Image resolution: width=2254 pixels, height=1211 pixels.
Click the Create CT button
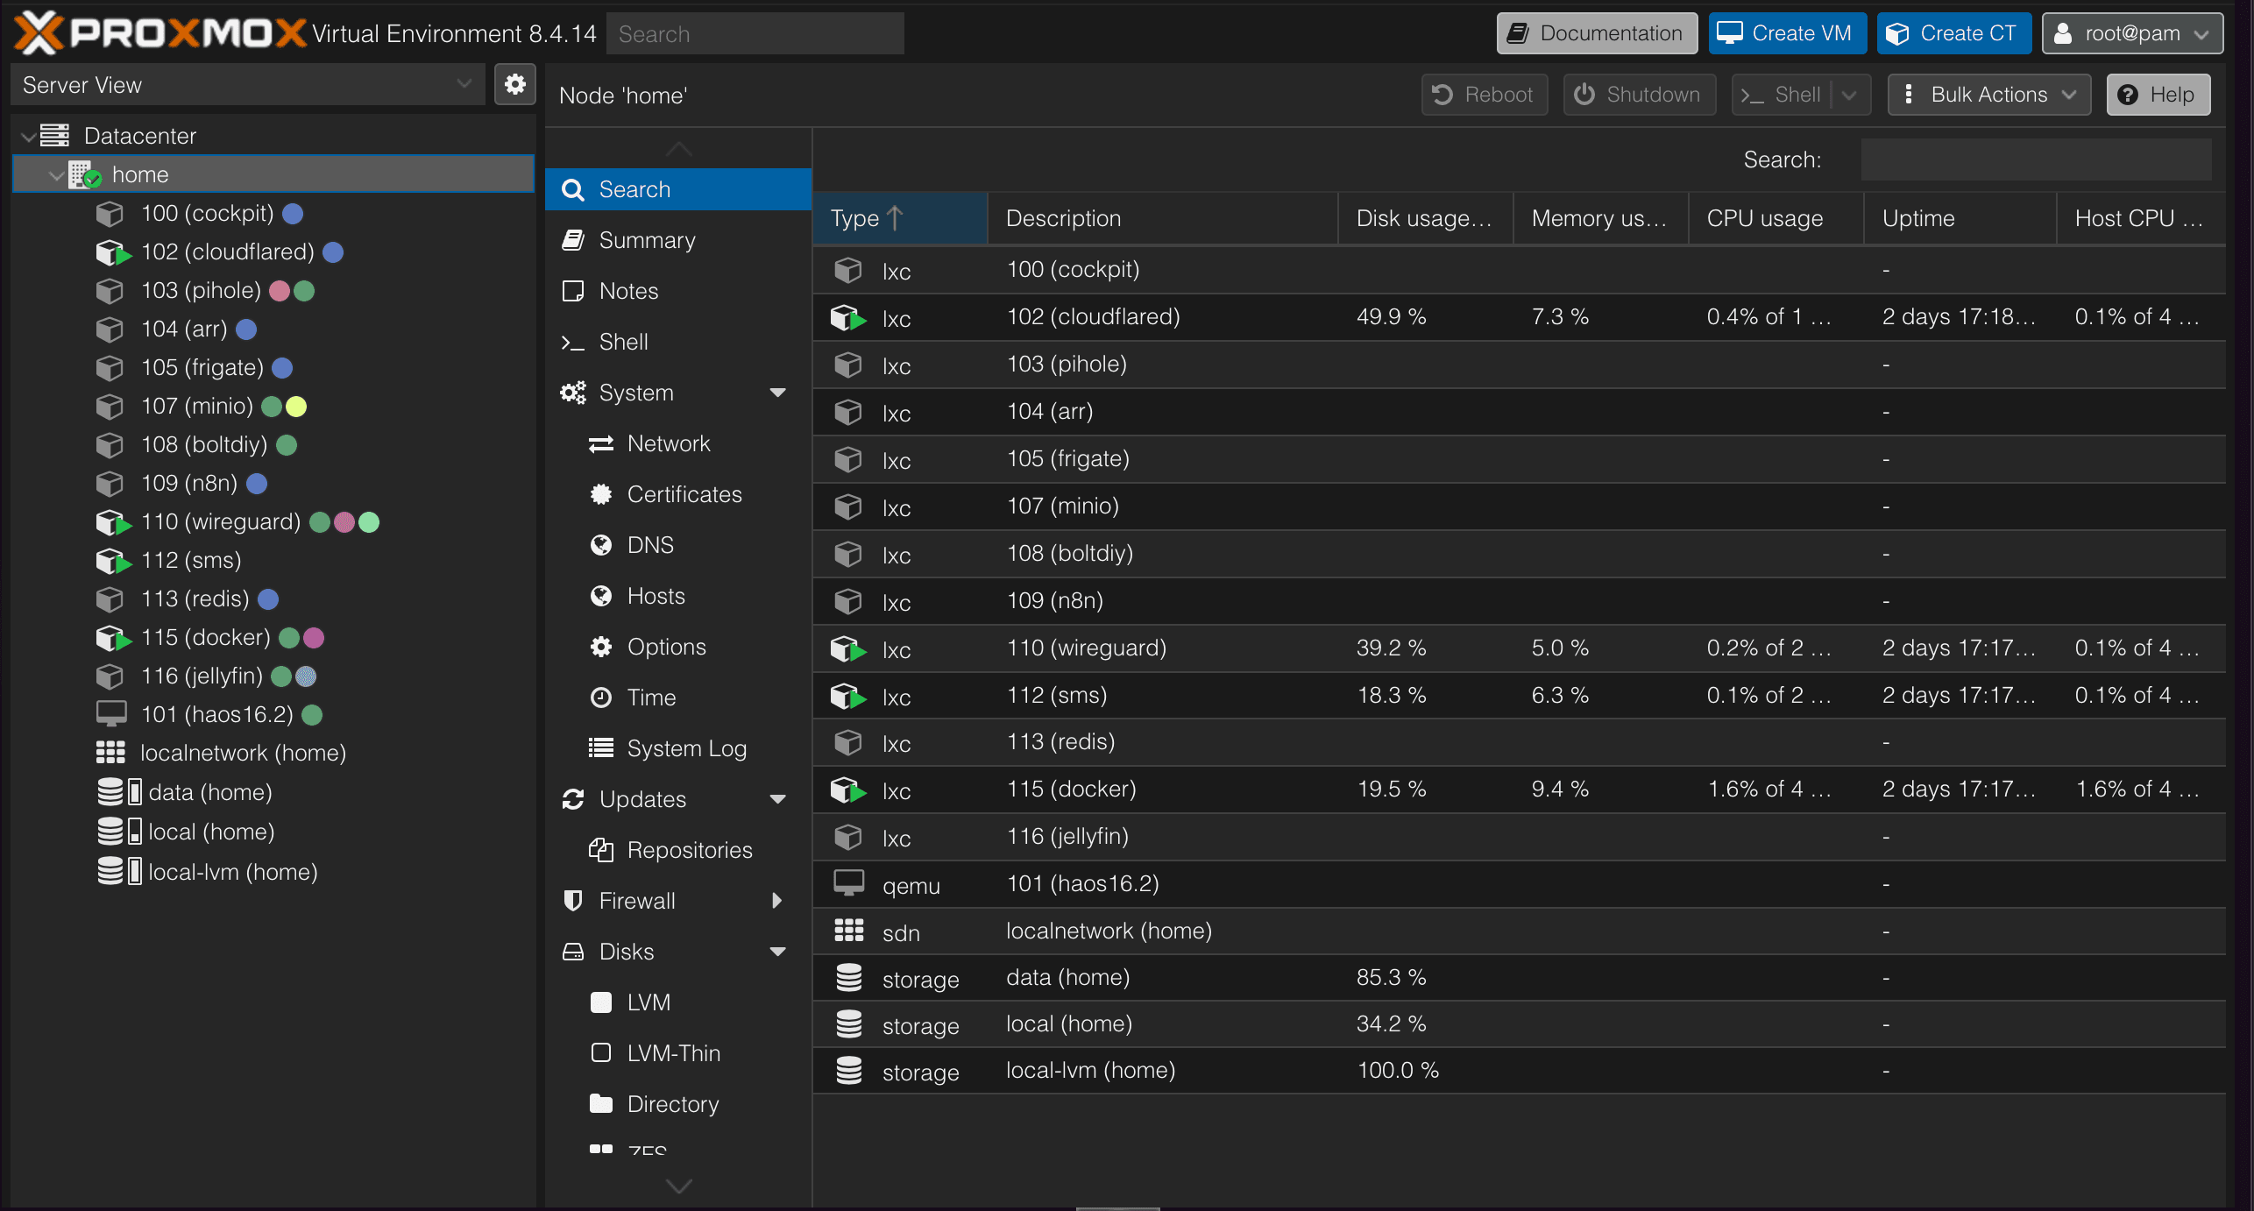pyautogui.click(x=1953, y=33)
